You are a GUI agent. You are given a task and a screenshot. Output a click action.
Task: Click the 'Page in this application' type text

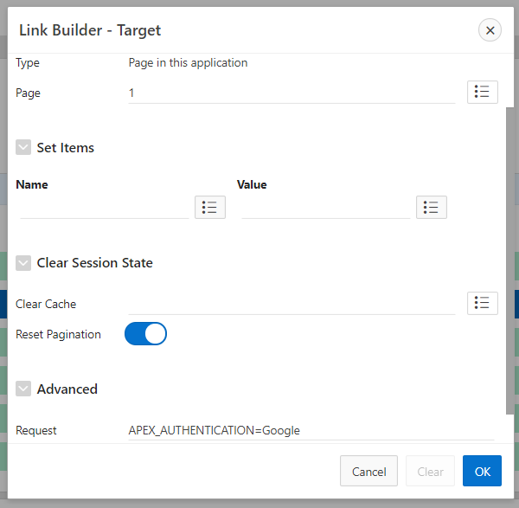coord(188,63)
